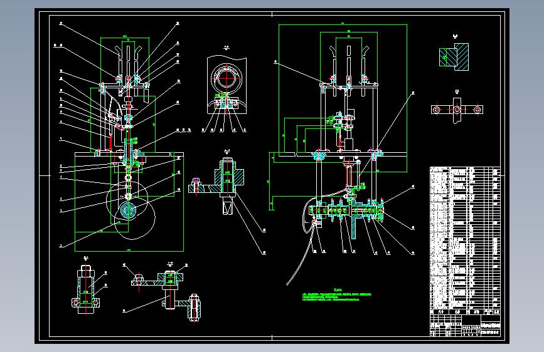Select the title block in the sheet's bottom-right corner
The width and height of the screenshot is (544, 352).
tap(465, 326)
